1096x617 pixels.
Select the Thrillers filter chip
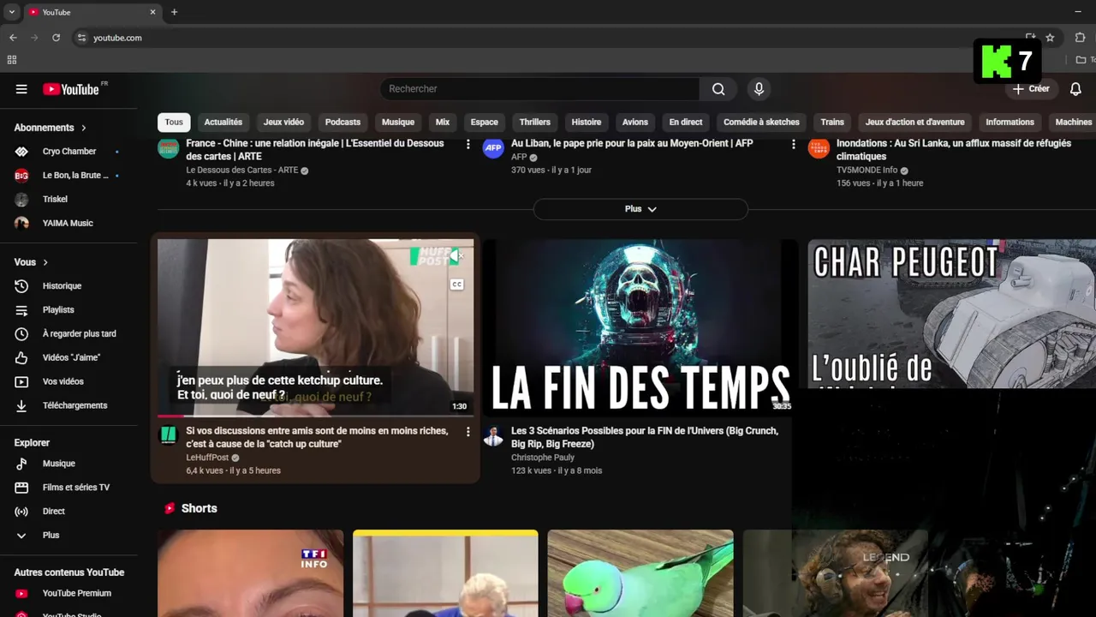pyautogui.click(x=535, y=122)
